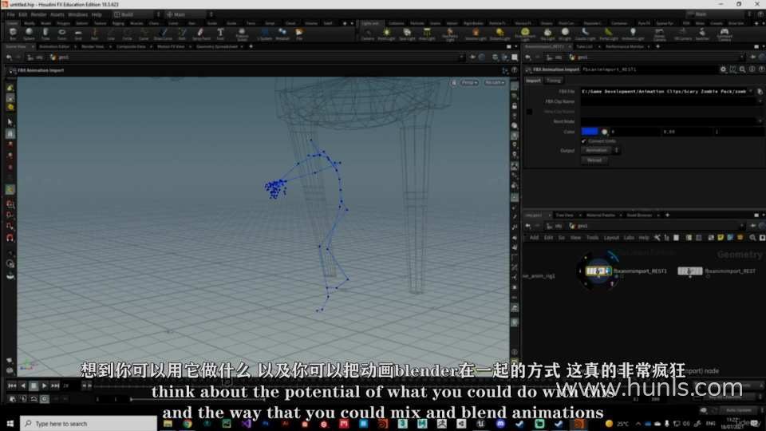Select the Font shelf tool

[220, 34]
